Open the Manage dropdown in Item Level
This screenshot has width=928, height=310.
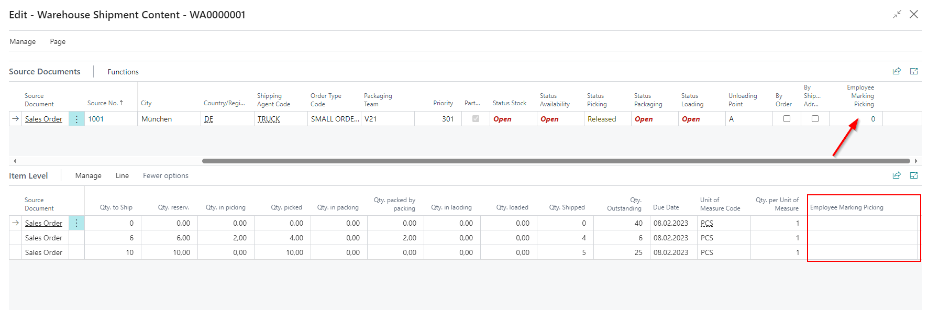pyautogui.click(x=88, y=175)
